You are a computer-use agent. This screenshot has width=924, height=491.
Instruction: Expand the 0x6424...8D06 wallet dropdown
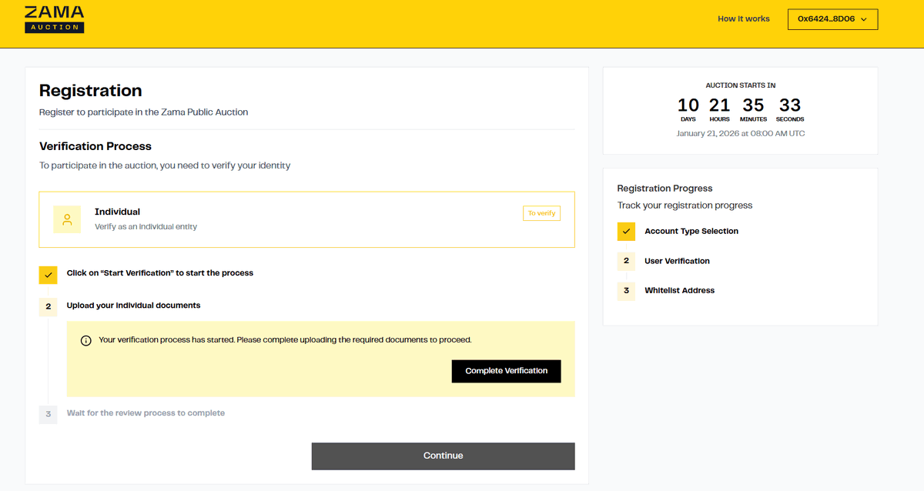(832, 19)
